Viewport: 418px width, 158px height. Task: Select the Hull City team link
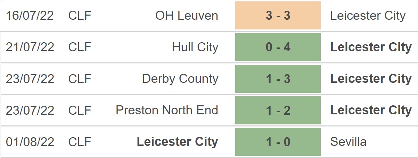(x=195, y=47)
